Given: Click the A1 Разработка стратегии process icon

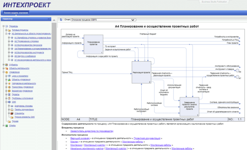Looking at the screenshot, I should [x=12, y=38].
